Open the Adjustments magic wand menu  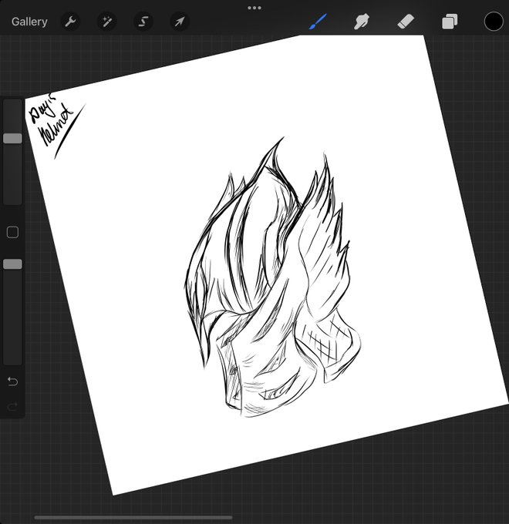106,22
